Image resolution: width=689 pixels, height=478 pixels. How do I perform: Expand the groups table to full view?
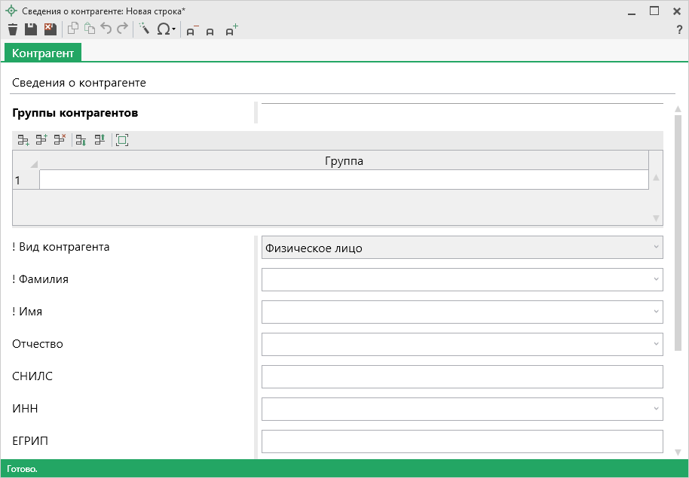[122, 139]
